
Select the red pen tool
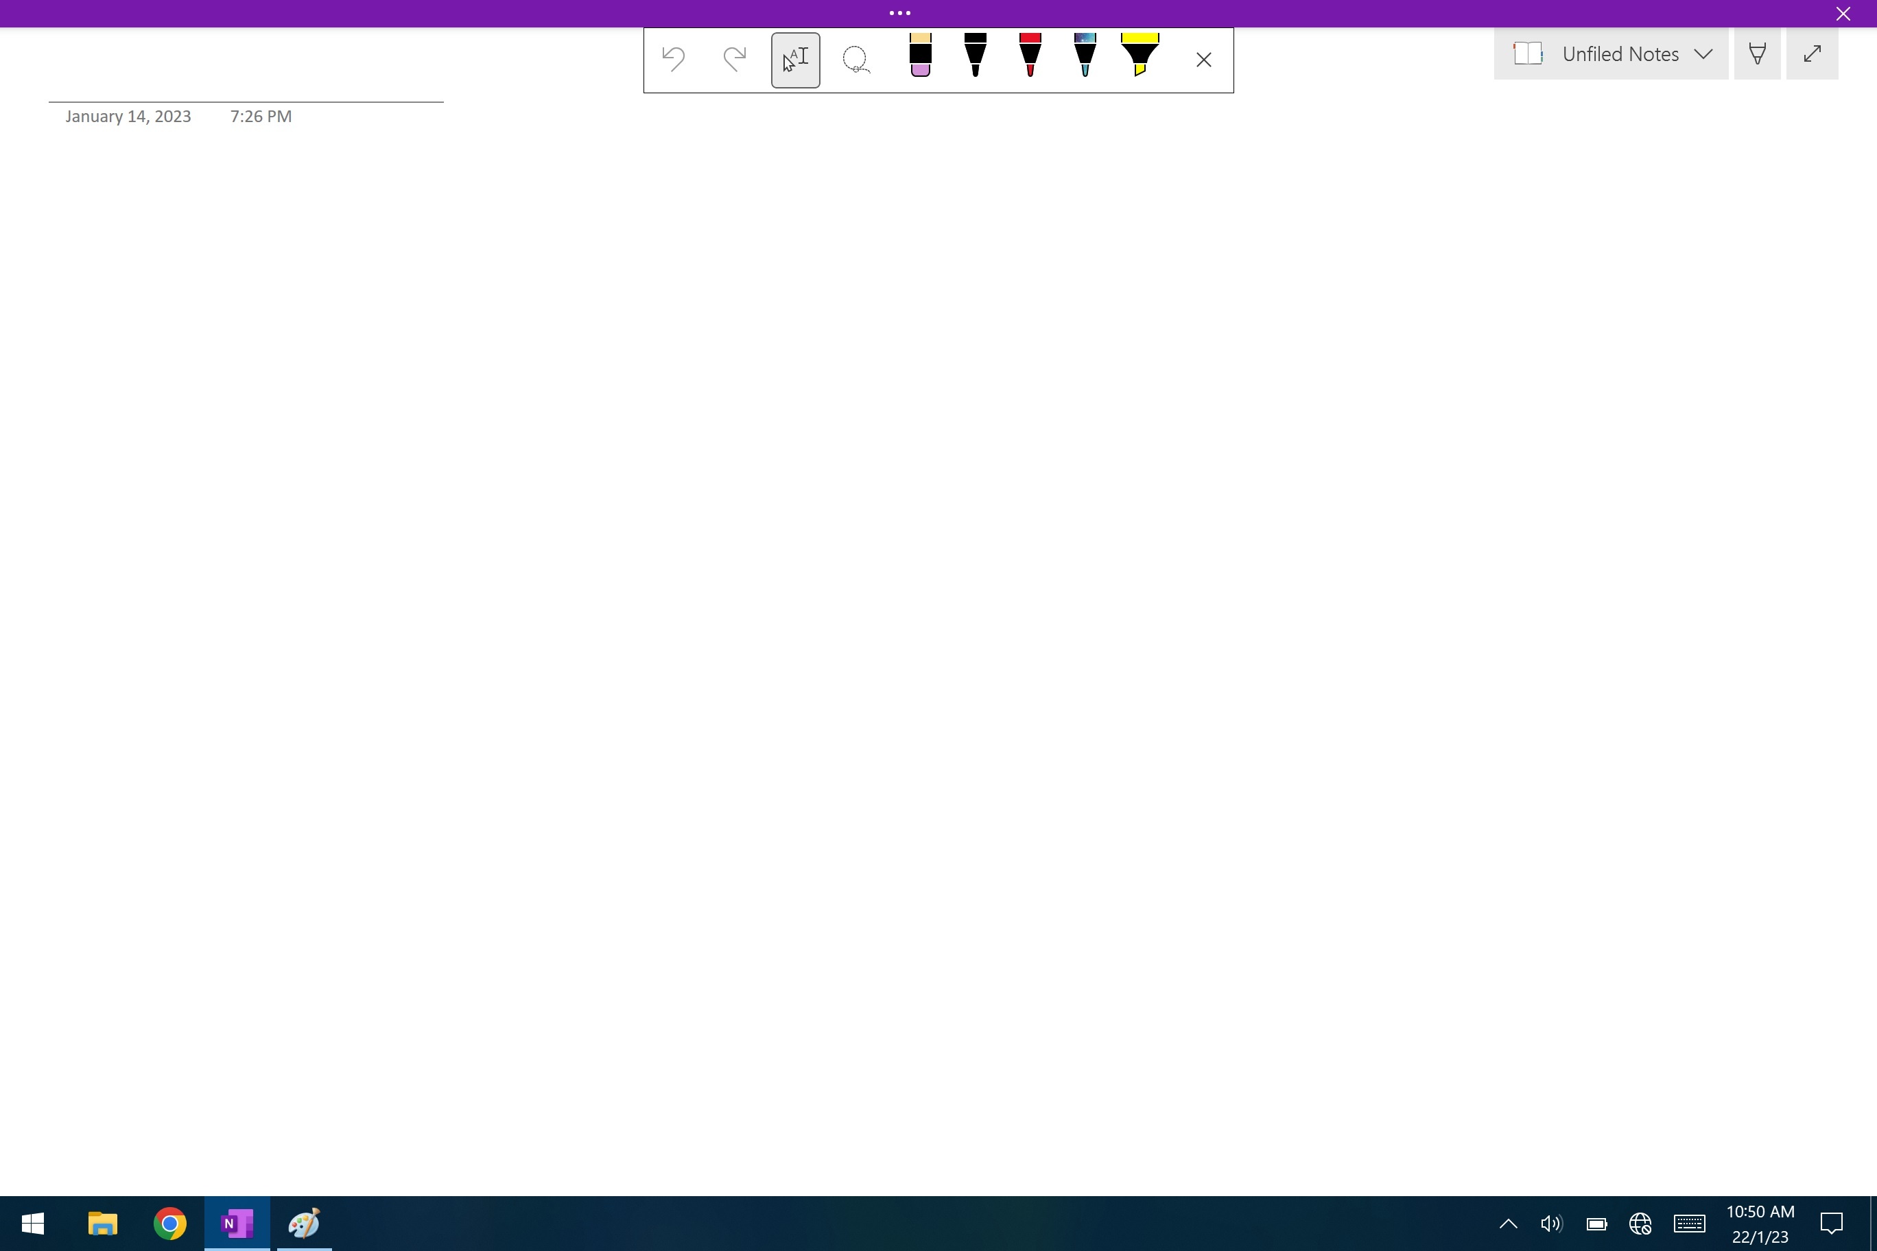pyautogui.click(x=1030, y=59)
